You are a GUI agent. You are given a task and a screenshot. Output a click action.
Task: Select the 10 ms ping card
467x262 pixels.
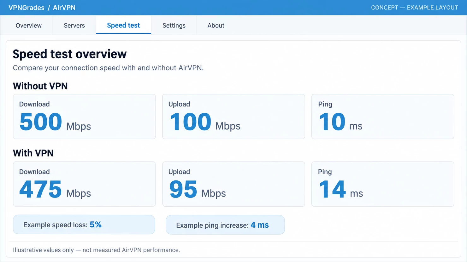[383, 117]
